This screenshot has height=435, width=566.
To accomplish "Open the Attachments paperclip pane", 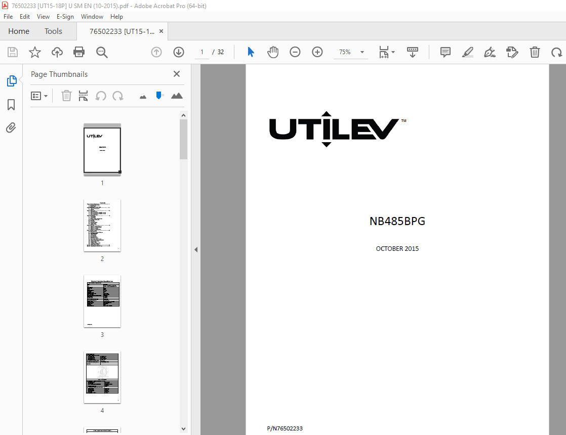I will (11, 127).
